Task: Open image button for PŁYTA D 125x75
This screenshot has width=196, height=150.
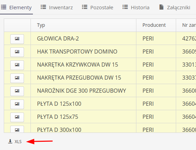Action: pyautogui.click(x=17, y=117)
